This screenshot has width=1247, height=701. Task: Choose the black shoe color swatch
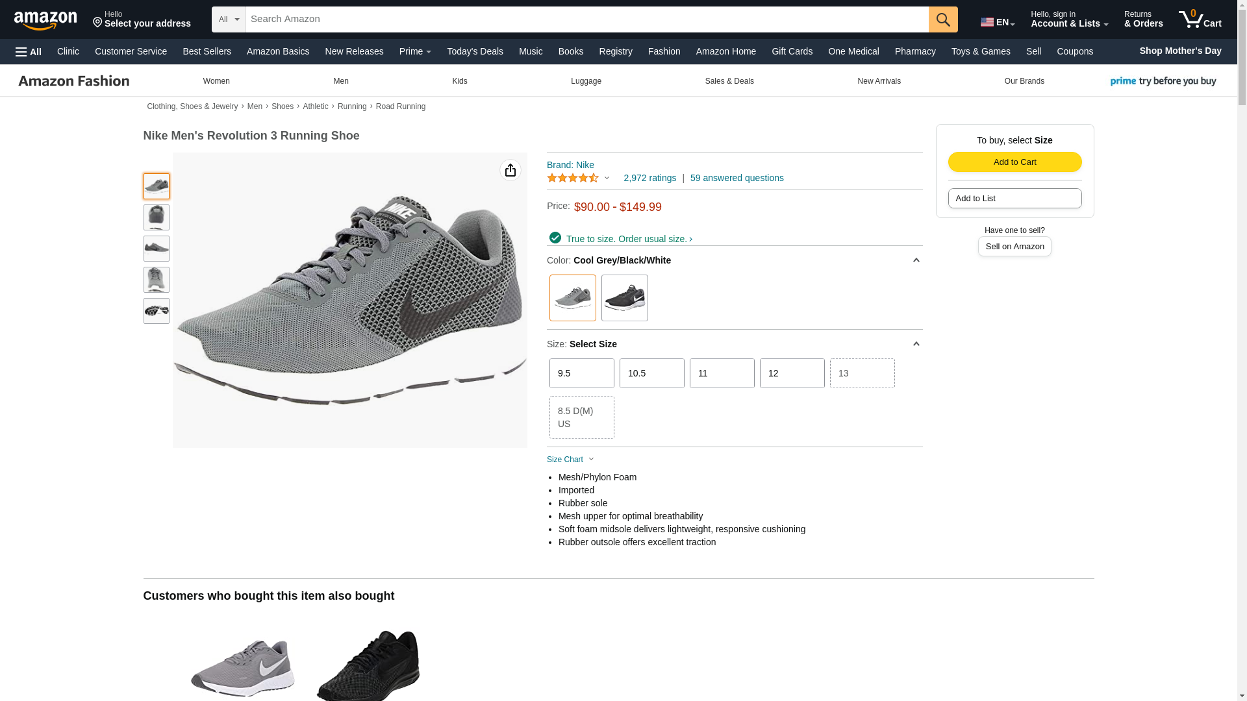pos(625,298)
